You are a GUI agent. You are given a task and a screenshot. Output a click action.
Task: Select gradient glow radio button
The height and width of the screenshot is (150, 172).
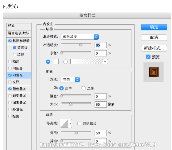[66, 62]
